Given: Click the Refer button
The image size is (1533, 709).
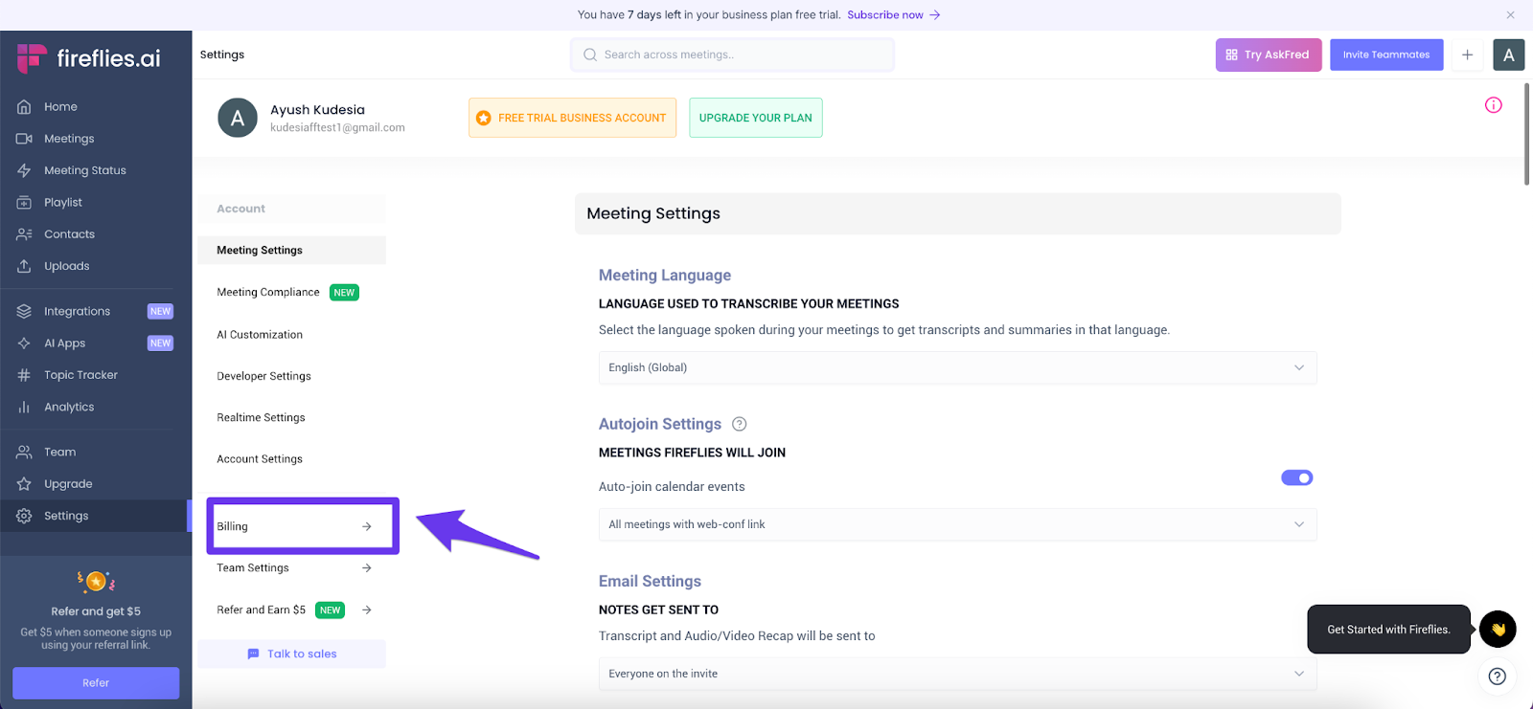Looking at the screenshot, I should [x=96, y=683].
